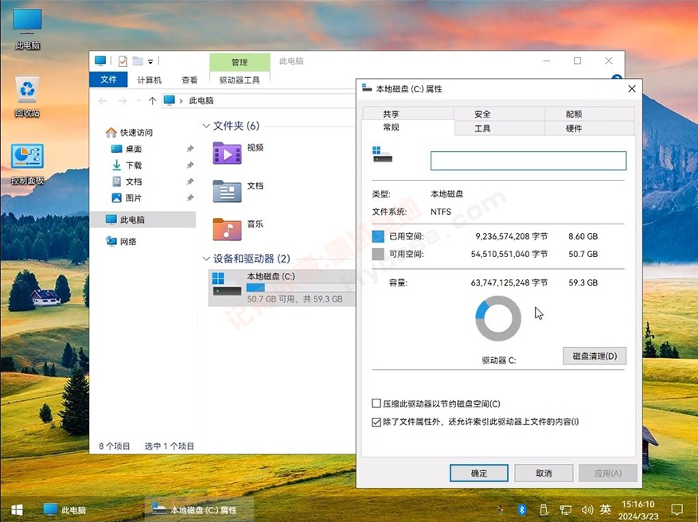Uncheck allow indexing file contents checkbox
Screen dimensions: 698x522
click(x=376, y=422)
